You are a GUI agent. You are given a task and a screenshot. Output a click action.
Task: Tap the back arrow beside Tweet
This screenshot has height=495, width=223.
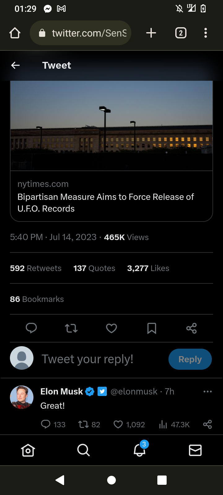pos(15,65)
